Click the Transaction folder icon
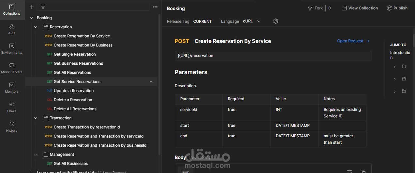This screenshot has width=415, height=173. pyautogui.click(x=46, y=118)
